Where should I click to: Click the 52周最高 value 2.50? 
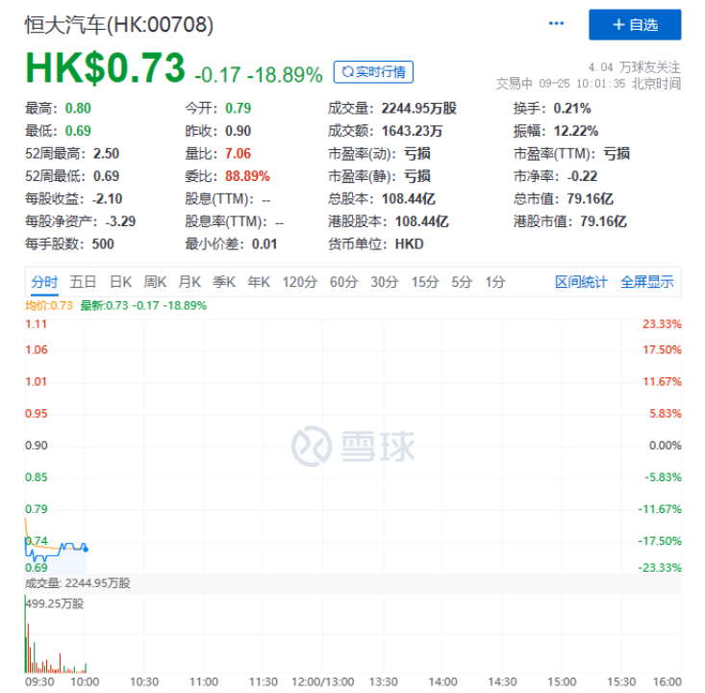(x=106, y=153)
